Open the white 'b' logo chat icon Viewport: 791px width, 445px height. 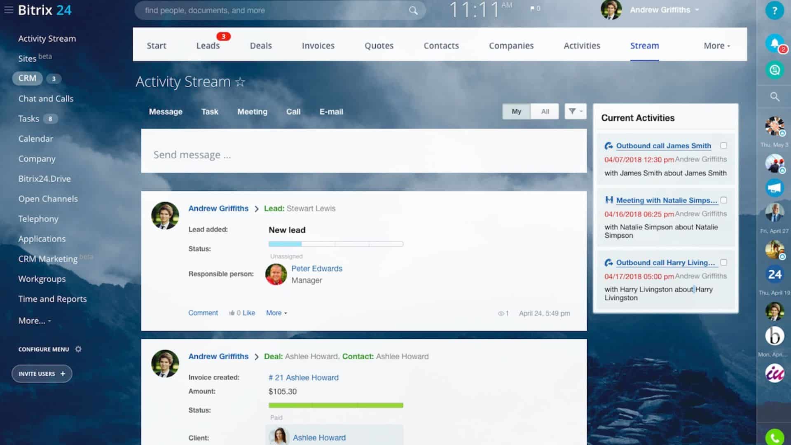775,336
